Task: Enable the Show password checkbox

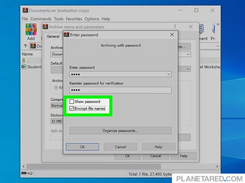Action: click(72, 102)
